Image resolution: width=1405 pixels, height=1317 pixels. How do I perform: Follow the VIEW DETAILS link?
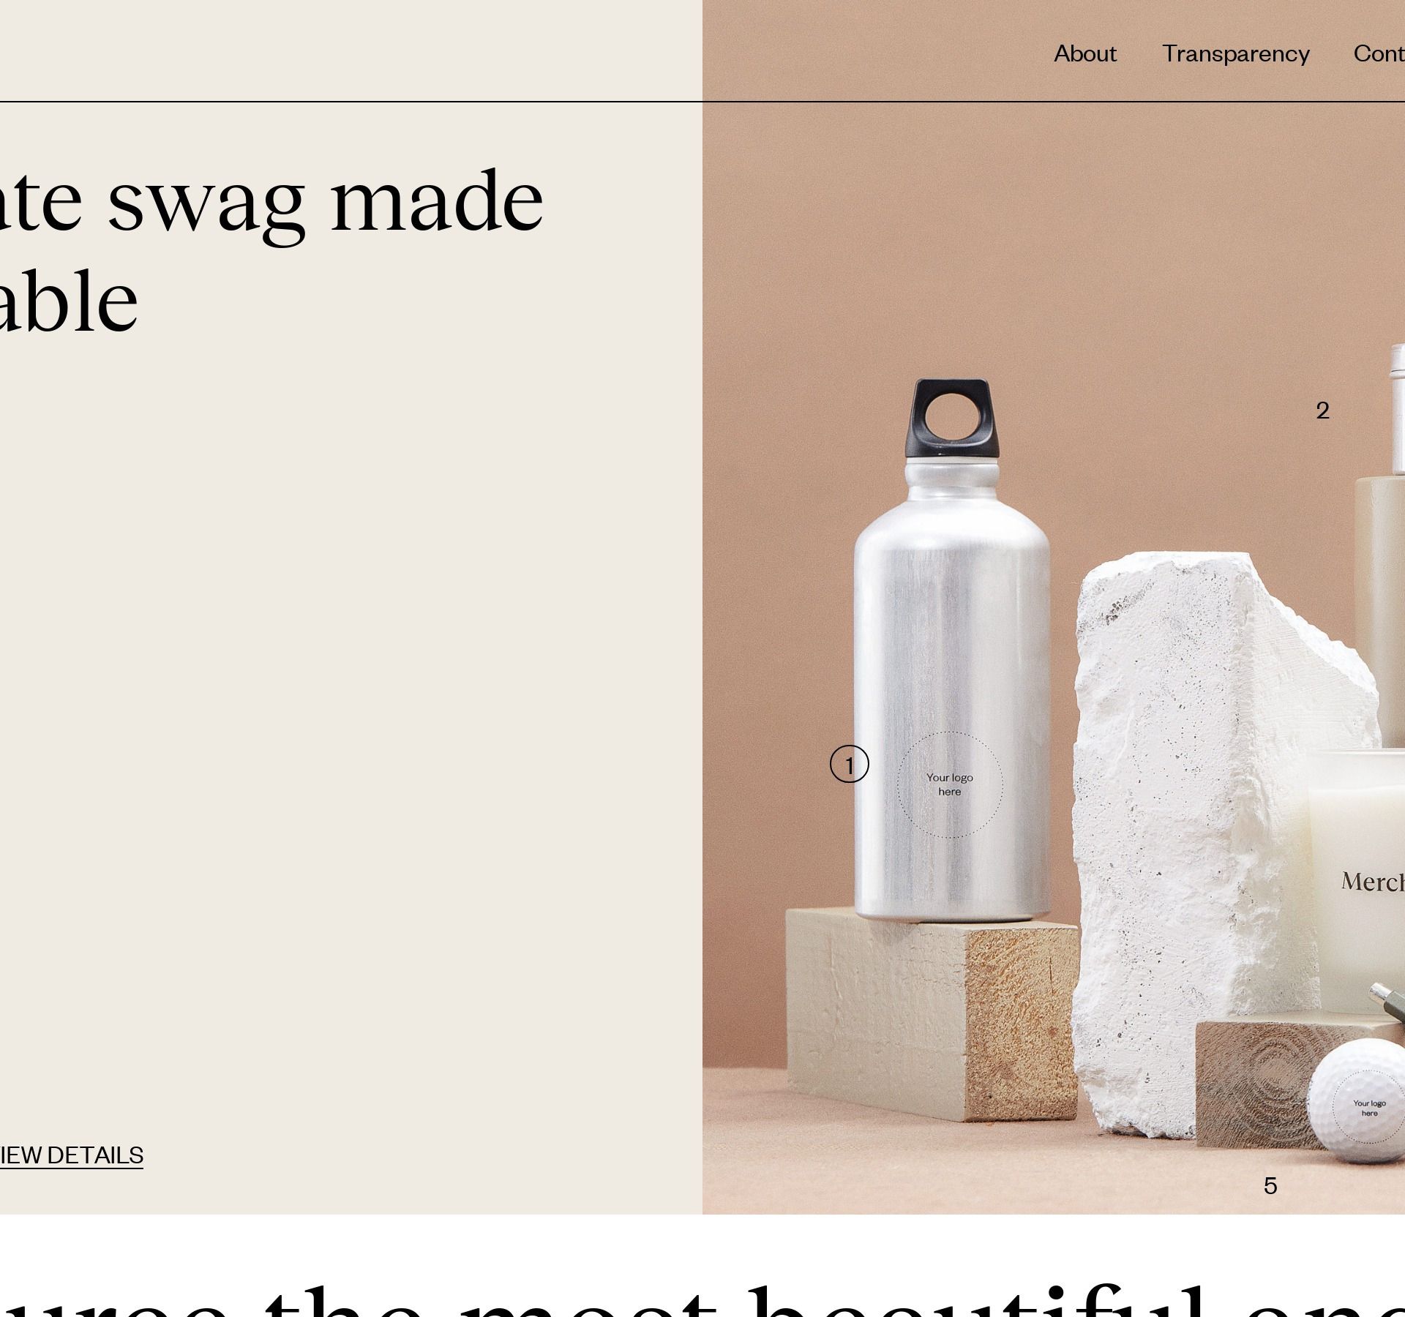coord(71,1155)
